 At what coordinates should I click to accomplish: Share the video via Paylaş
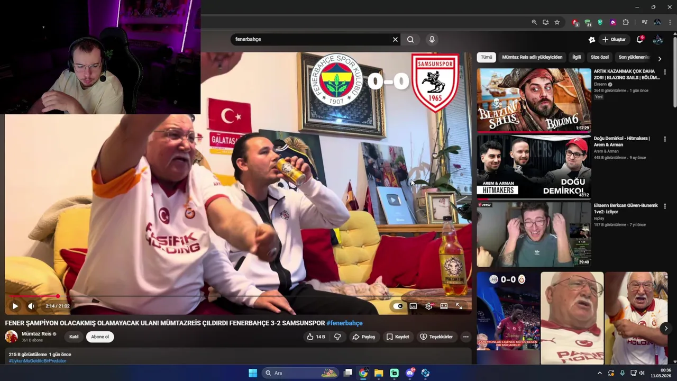(364, 337)
